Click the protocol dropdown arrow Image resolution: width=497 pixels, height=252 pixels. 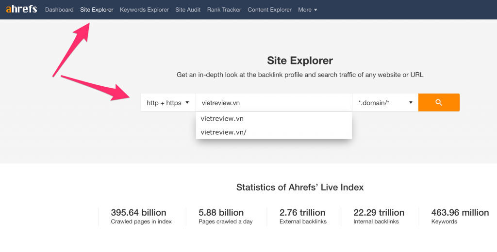187,103
